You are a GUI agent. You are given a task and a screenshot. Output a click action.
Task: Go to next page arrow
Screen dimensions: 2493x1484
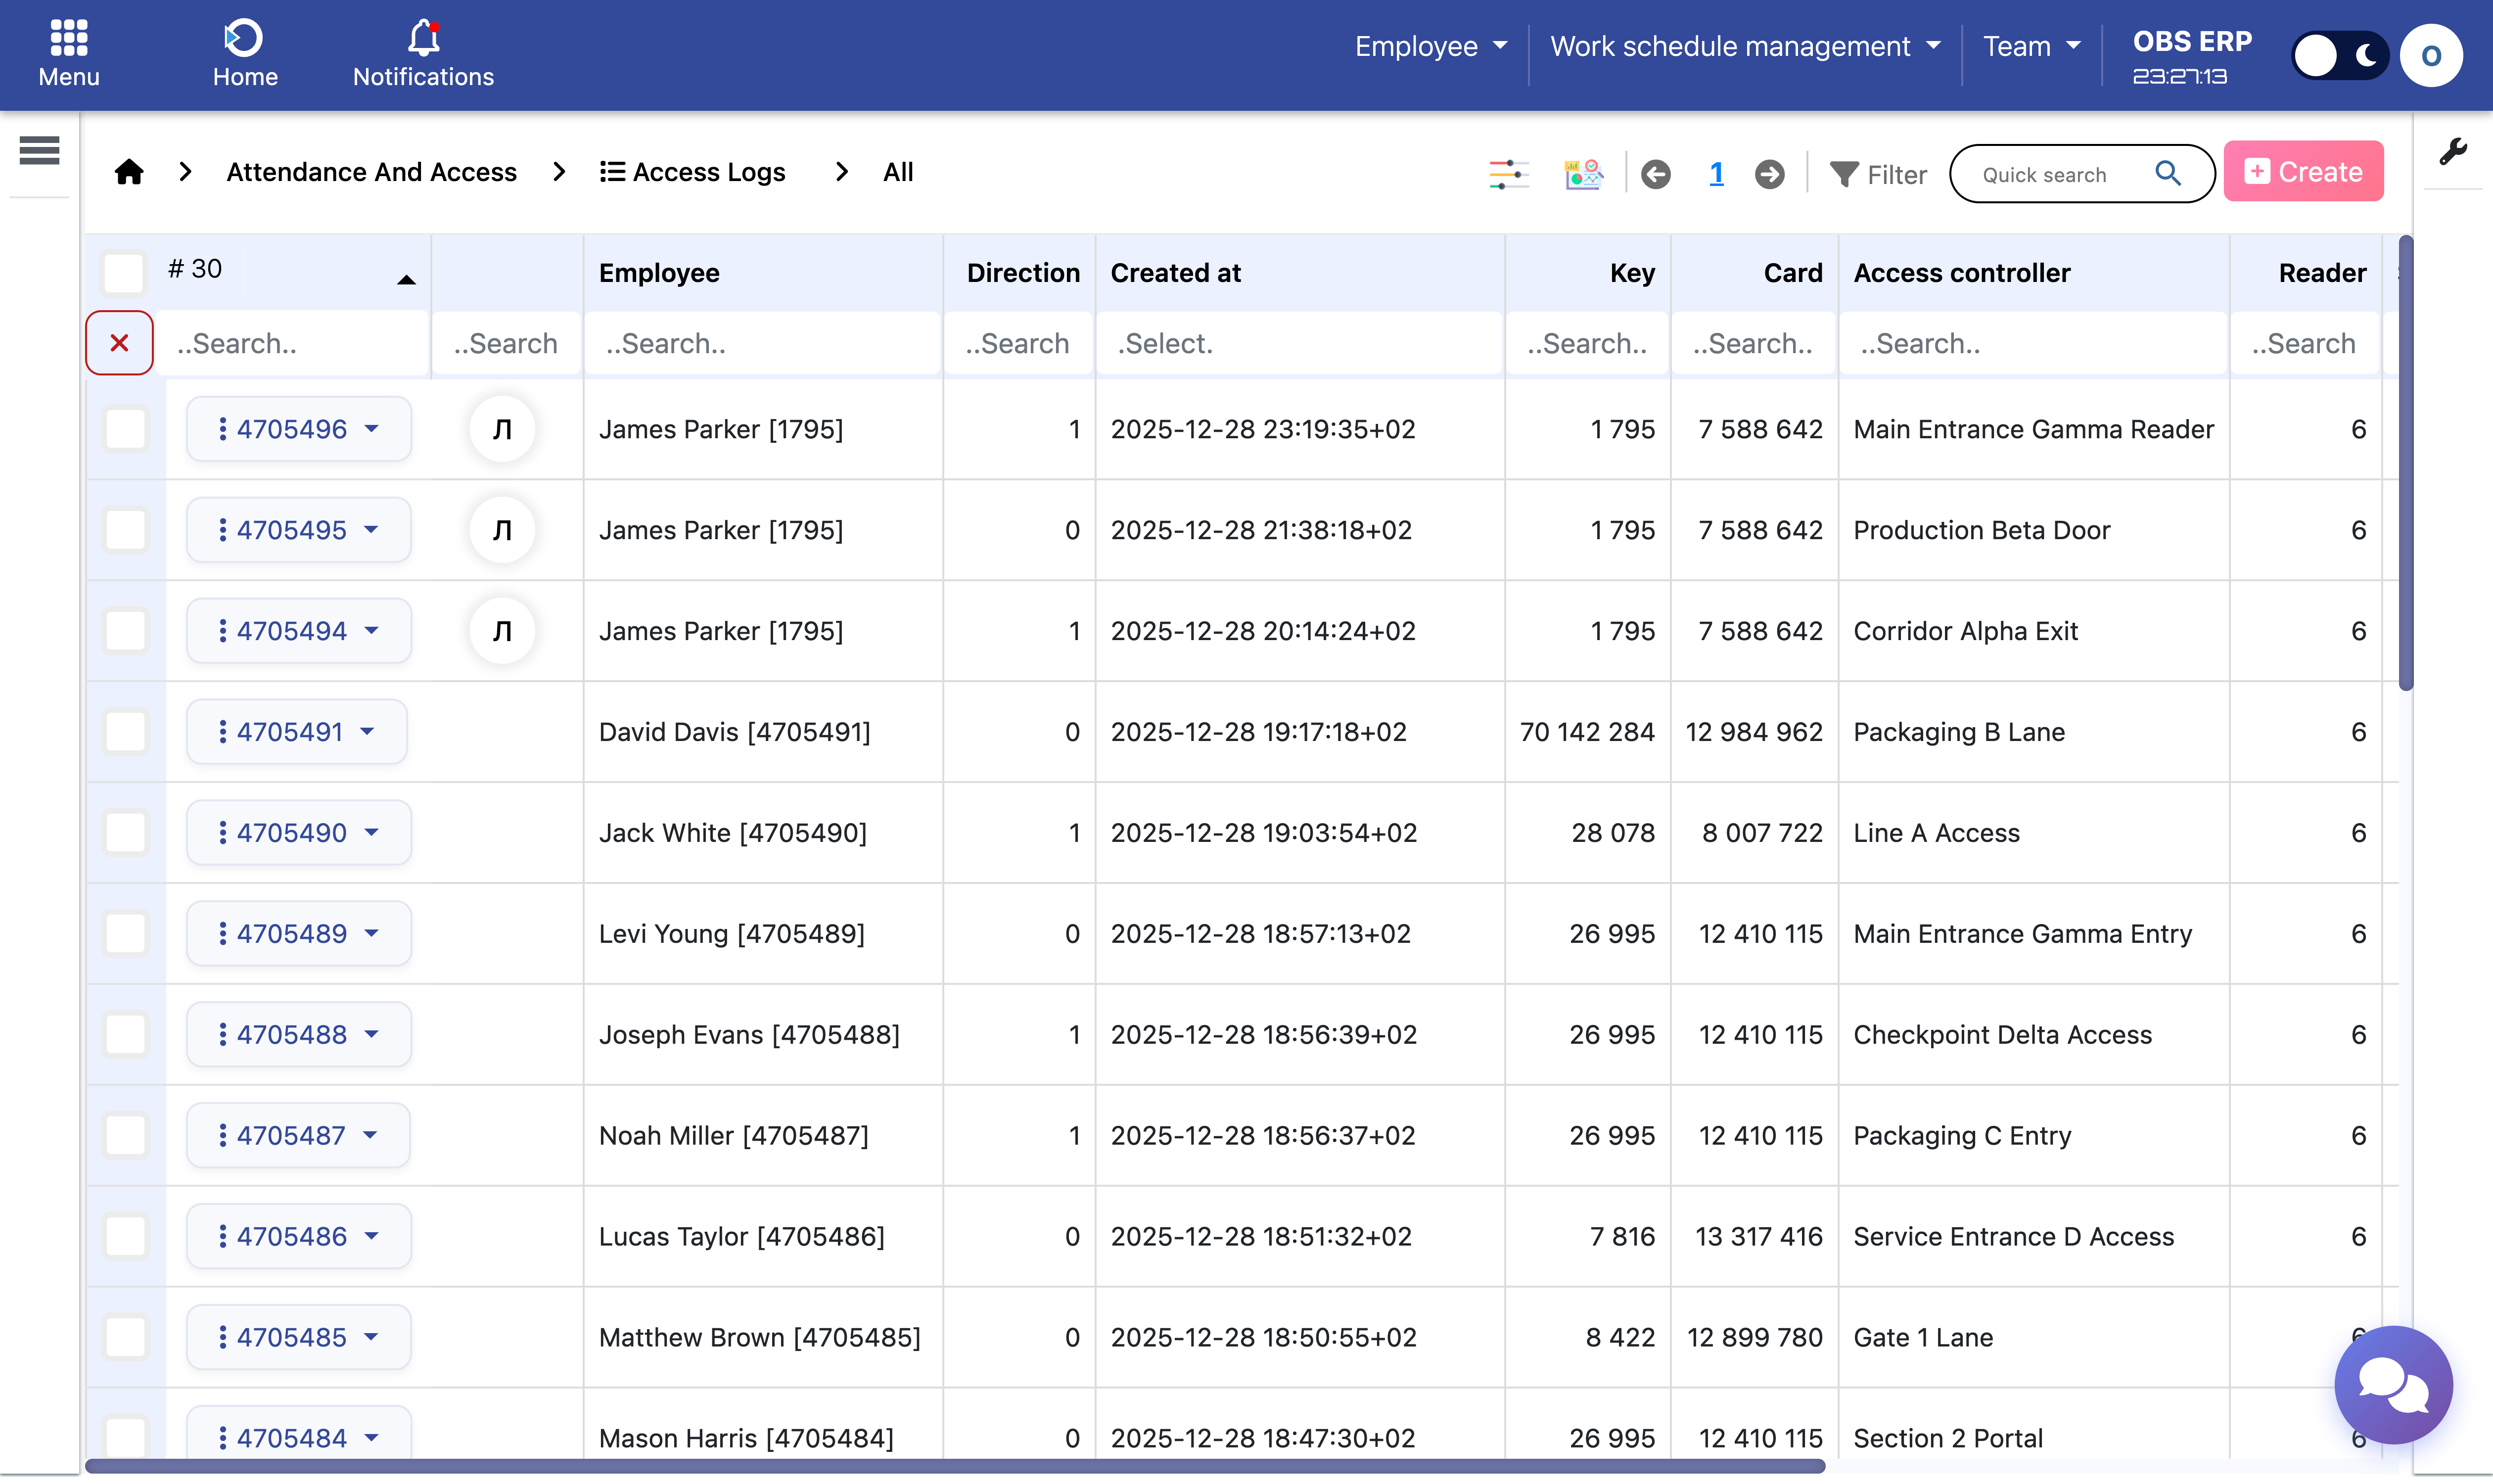tap(1769, 174)
